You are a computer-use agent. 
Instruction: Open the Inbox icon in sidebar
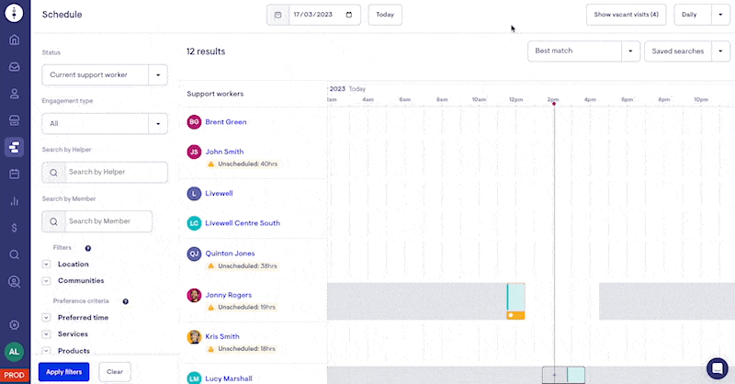[14, 67]
